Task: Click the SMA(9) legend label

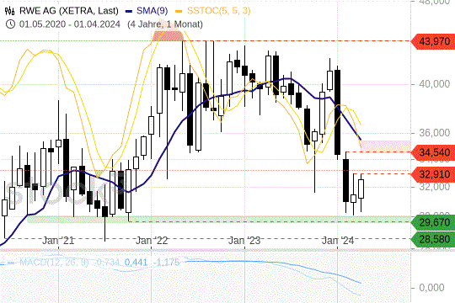Action: click(152, 11)
